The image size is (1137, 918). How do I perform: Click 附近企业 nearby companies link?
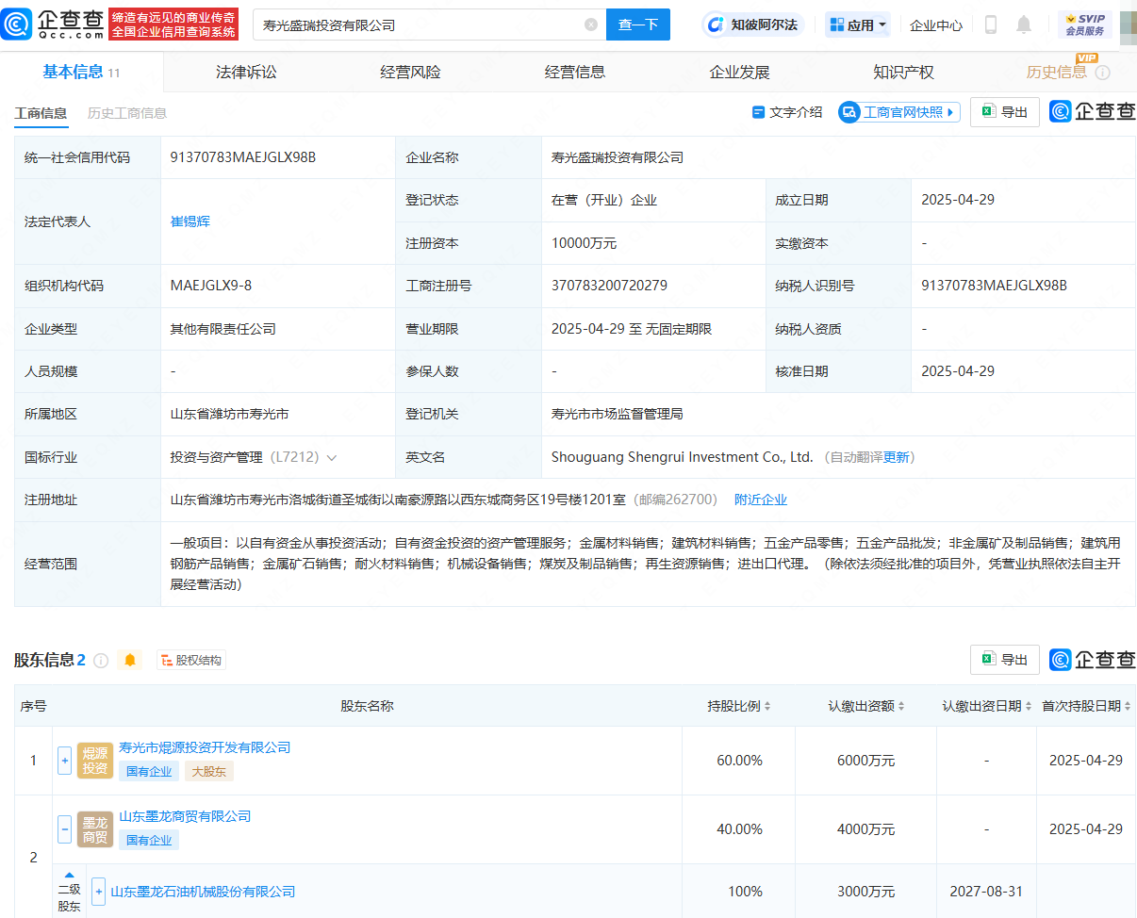point(761,500)
